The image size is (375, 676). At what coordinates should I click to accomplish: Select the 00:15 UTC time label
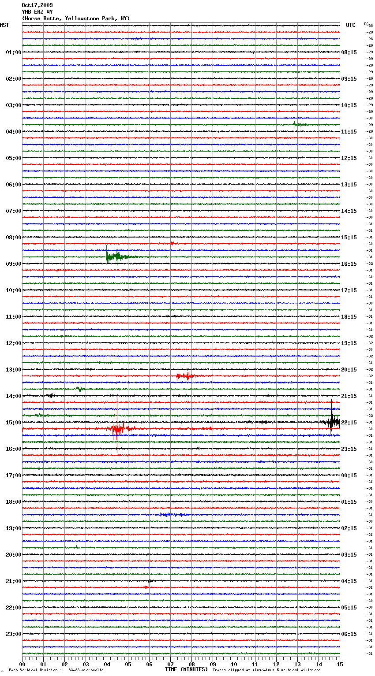349,475
